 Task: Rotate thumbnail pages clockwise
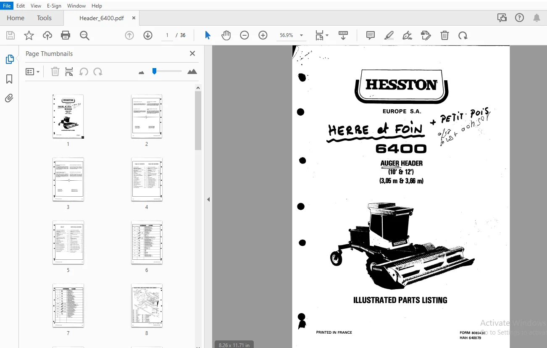tap(98, 71)
